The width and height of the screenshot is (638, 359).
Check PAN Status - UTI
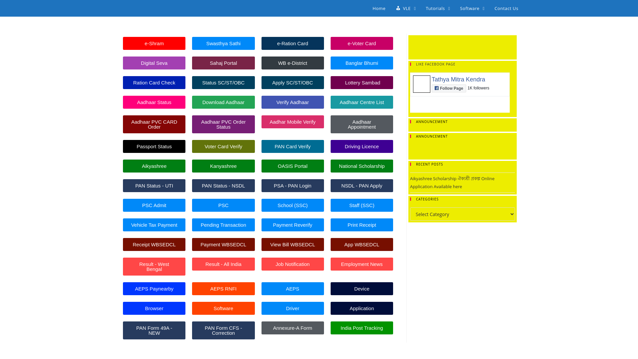[154, 186]
